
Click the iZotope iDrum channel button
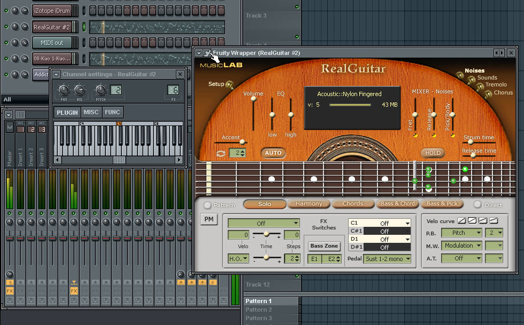click(52, 11)
